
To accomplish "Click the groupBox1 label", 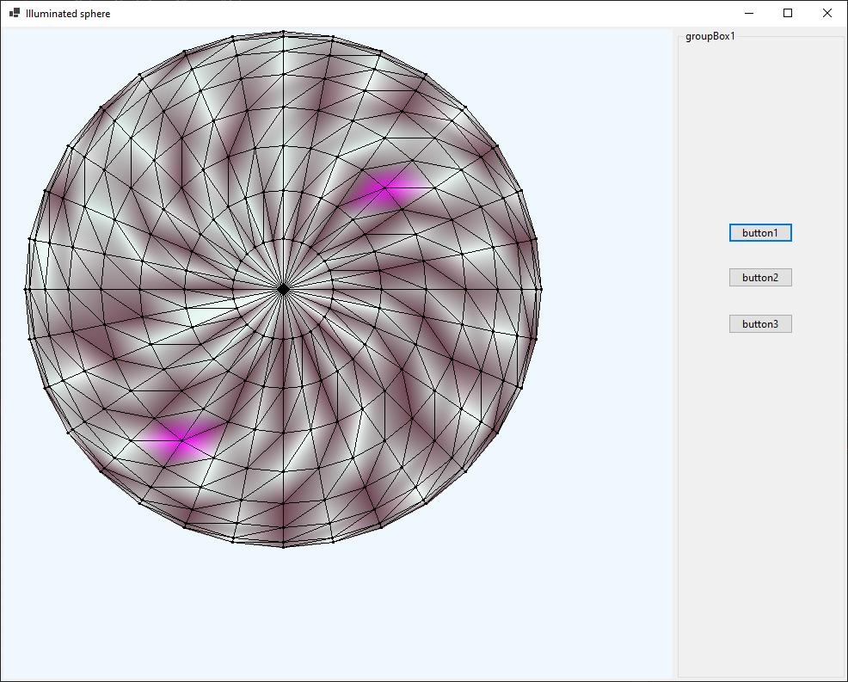I will (x=710, y=36).
